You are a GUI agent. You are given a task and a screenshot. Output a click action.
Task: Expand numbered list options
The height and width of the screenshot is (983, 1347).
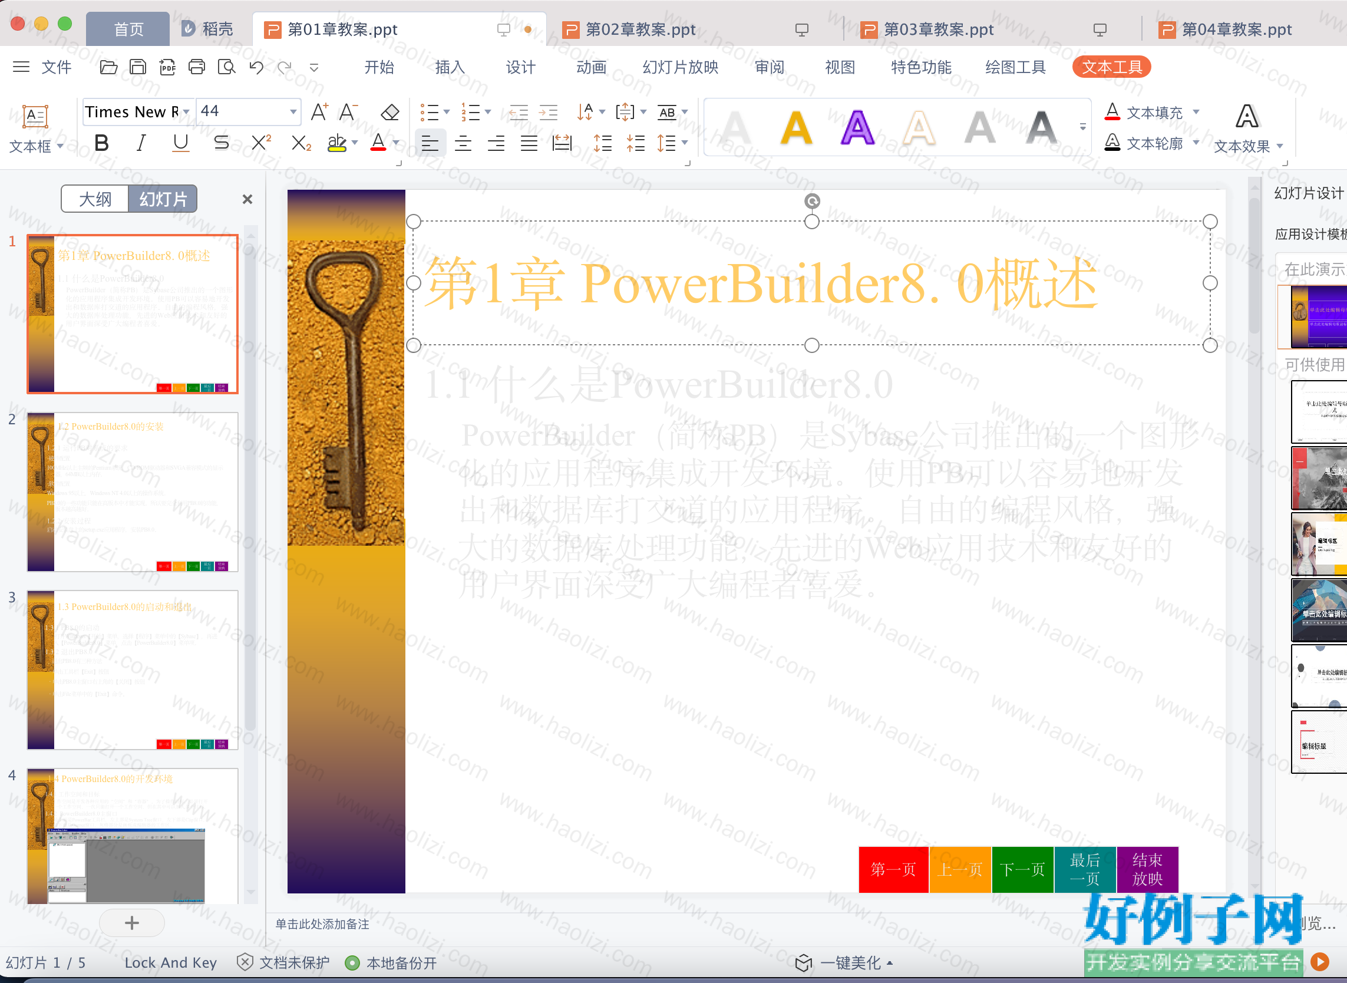click(x=488, y=112)
